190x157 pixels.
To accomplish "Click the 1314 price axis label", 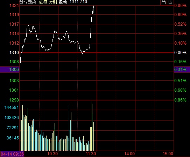I will pos(14,34).
